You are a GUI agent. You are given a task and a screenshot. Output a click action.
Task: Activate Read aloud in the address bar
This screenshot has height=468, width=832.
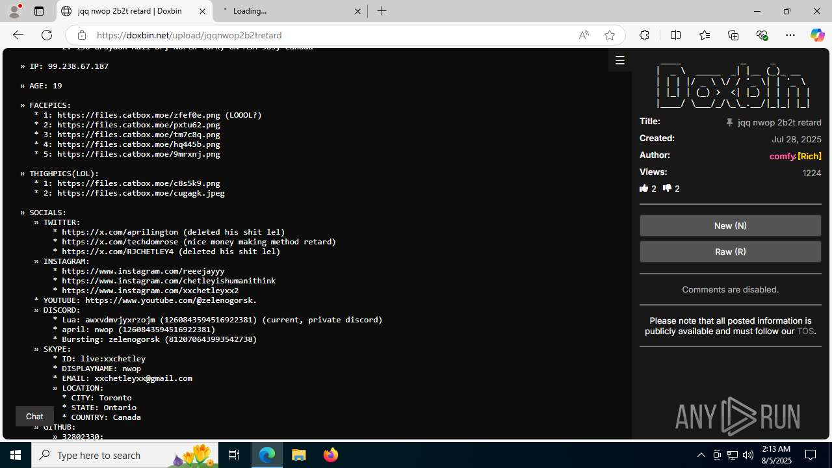(584, 35)
